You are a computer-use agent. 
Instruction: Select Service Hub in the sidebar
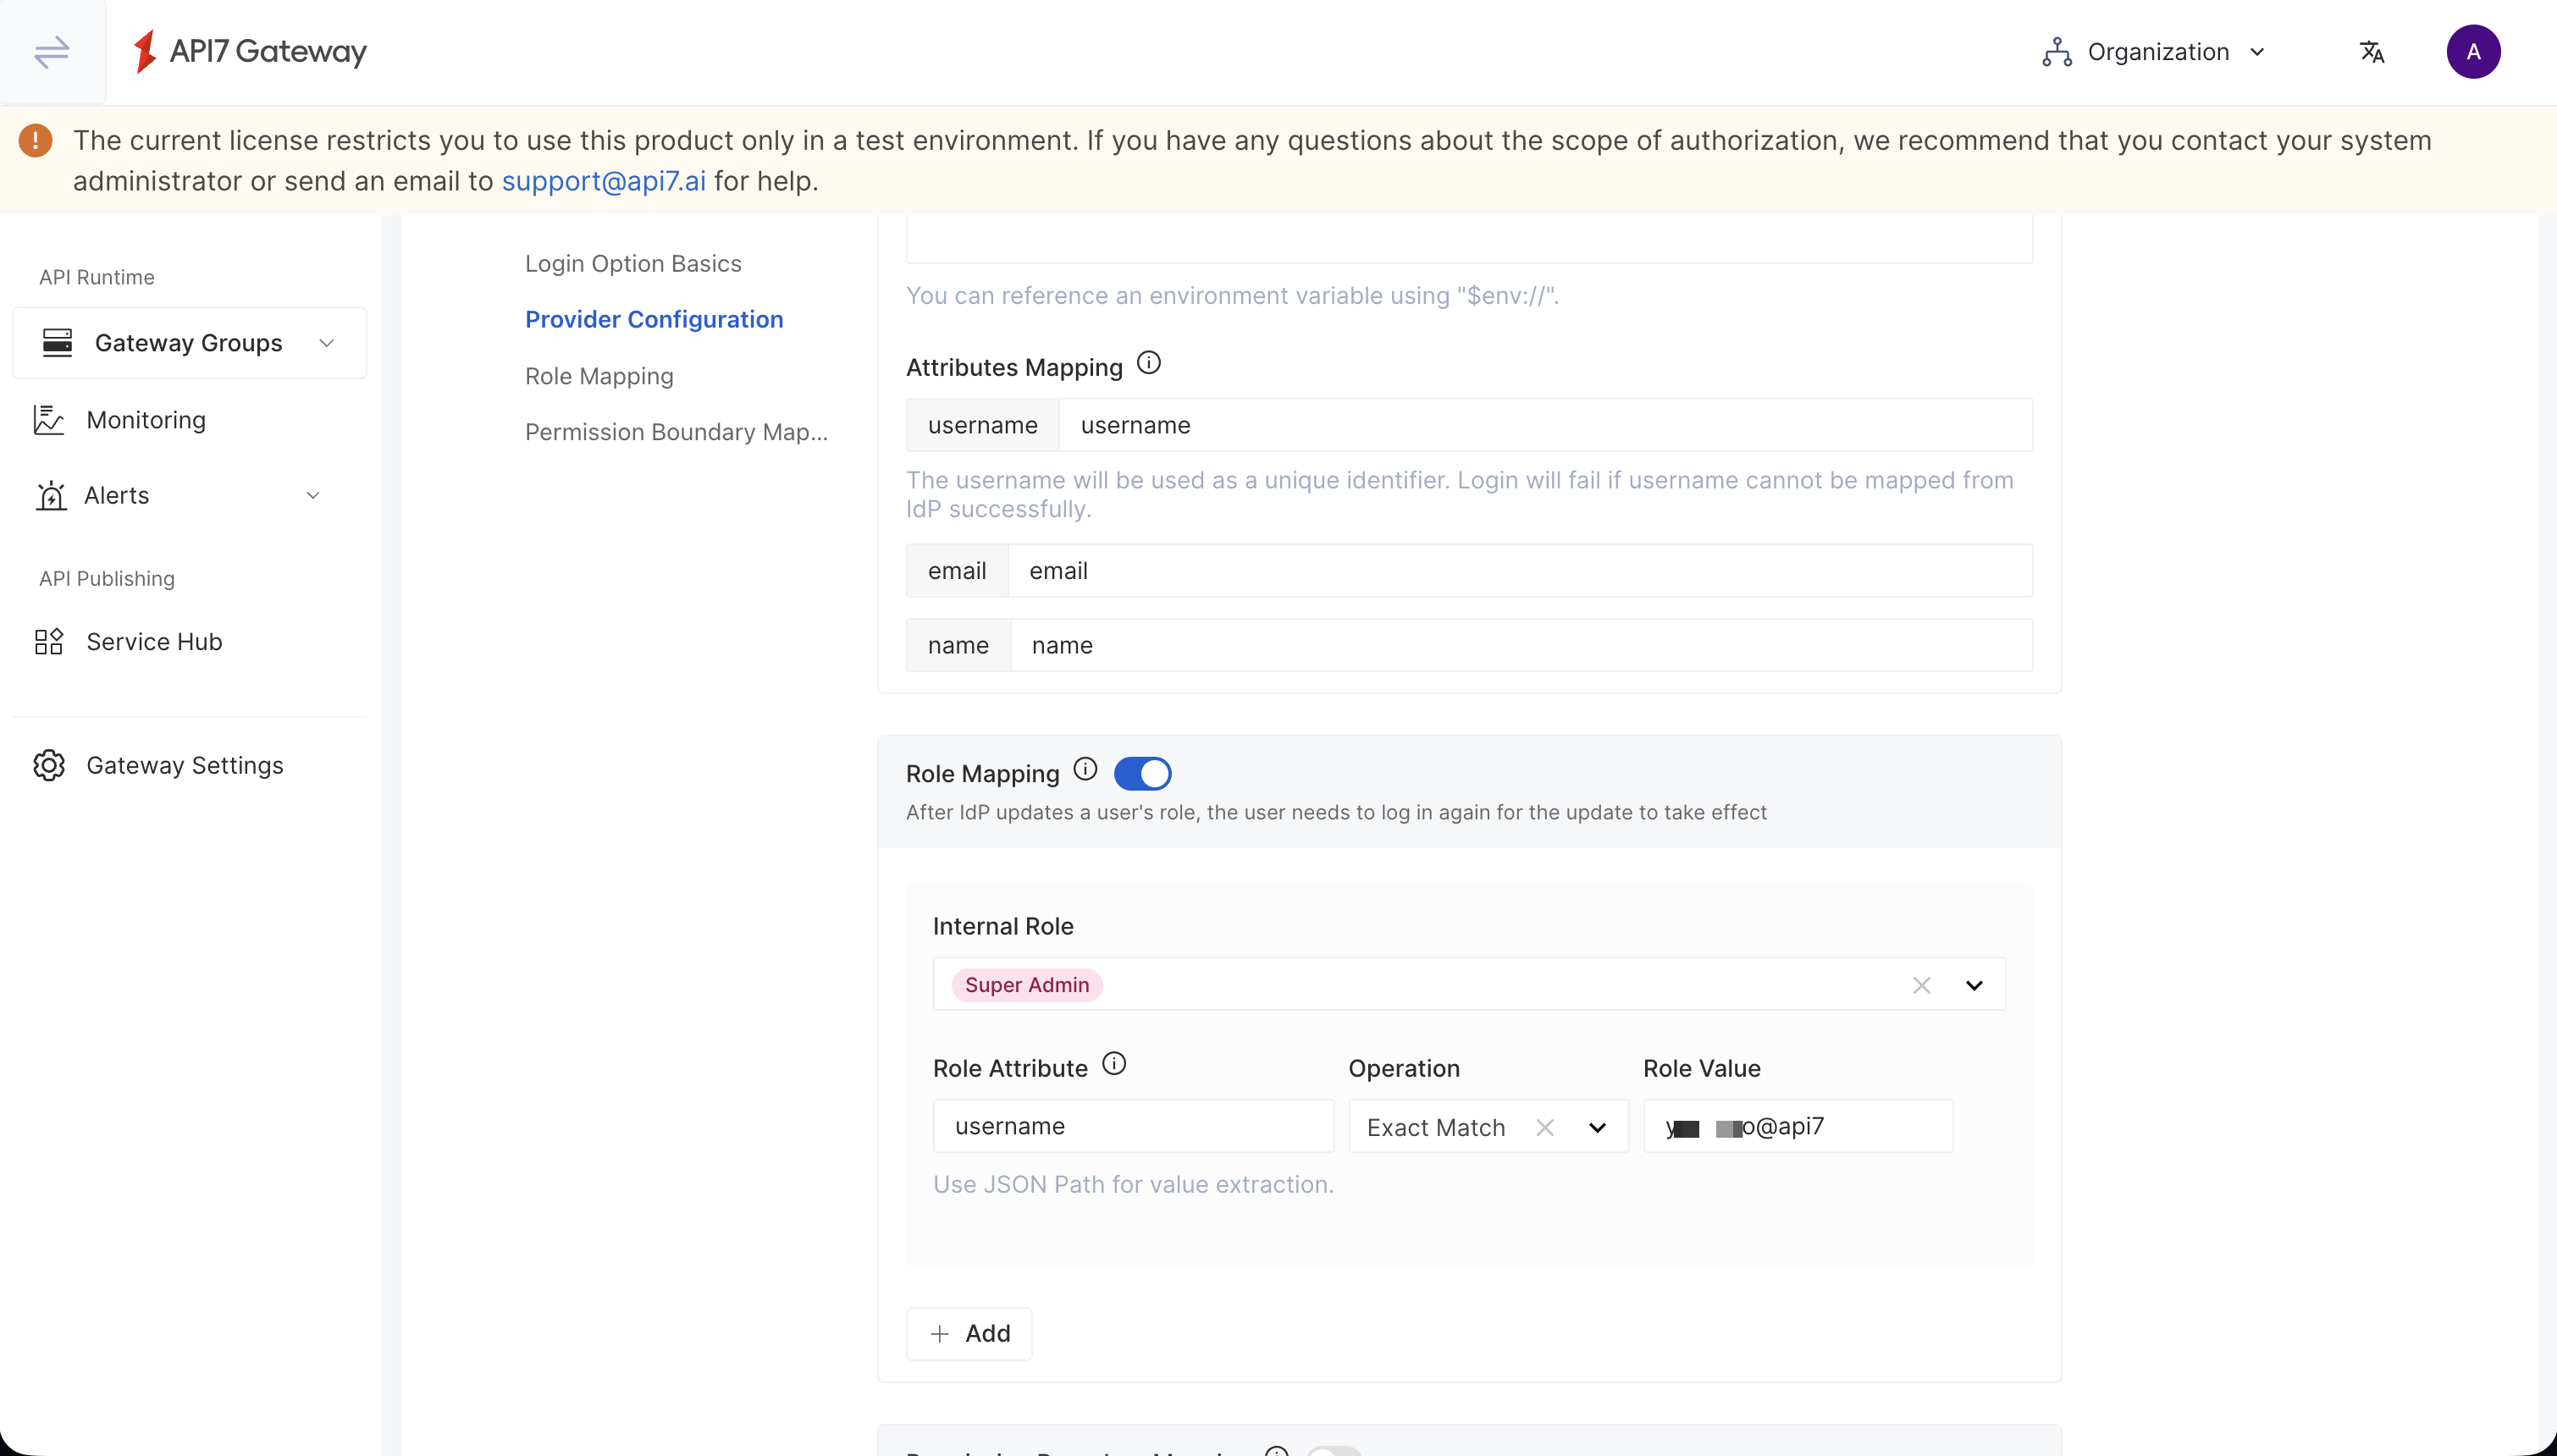tap(154, 641)
